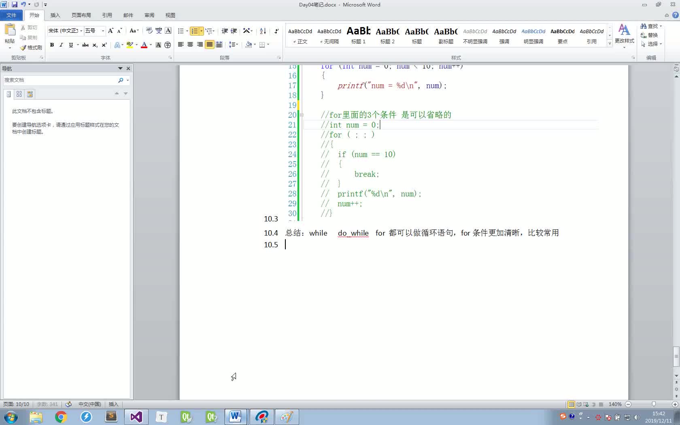Align text right
680x425 pixels.
click(200, 45)
